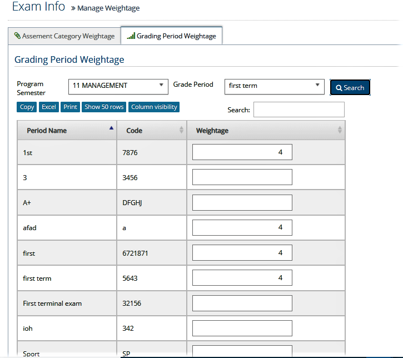Open the Show 50 rows menu

coord(104,107)
